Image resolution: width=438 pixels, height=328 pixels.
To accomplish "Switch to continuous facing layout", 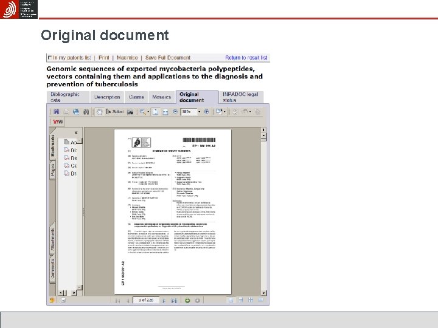I will pos(251,300).
